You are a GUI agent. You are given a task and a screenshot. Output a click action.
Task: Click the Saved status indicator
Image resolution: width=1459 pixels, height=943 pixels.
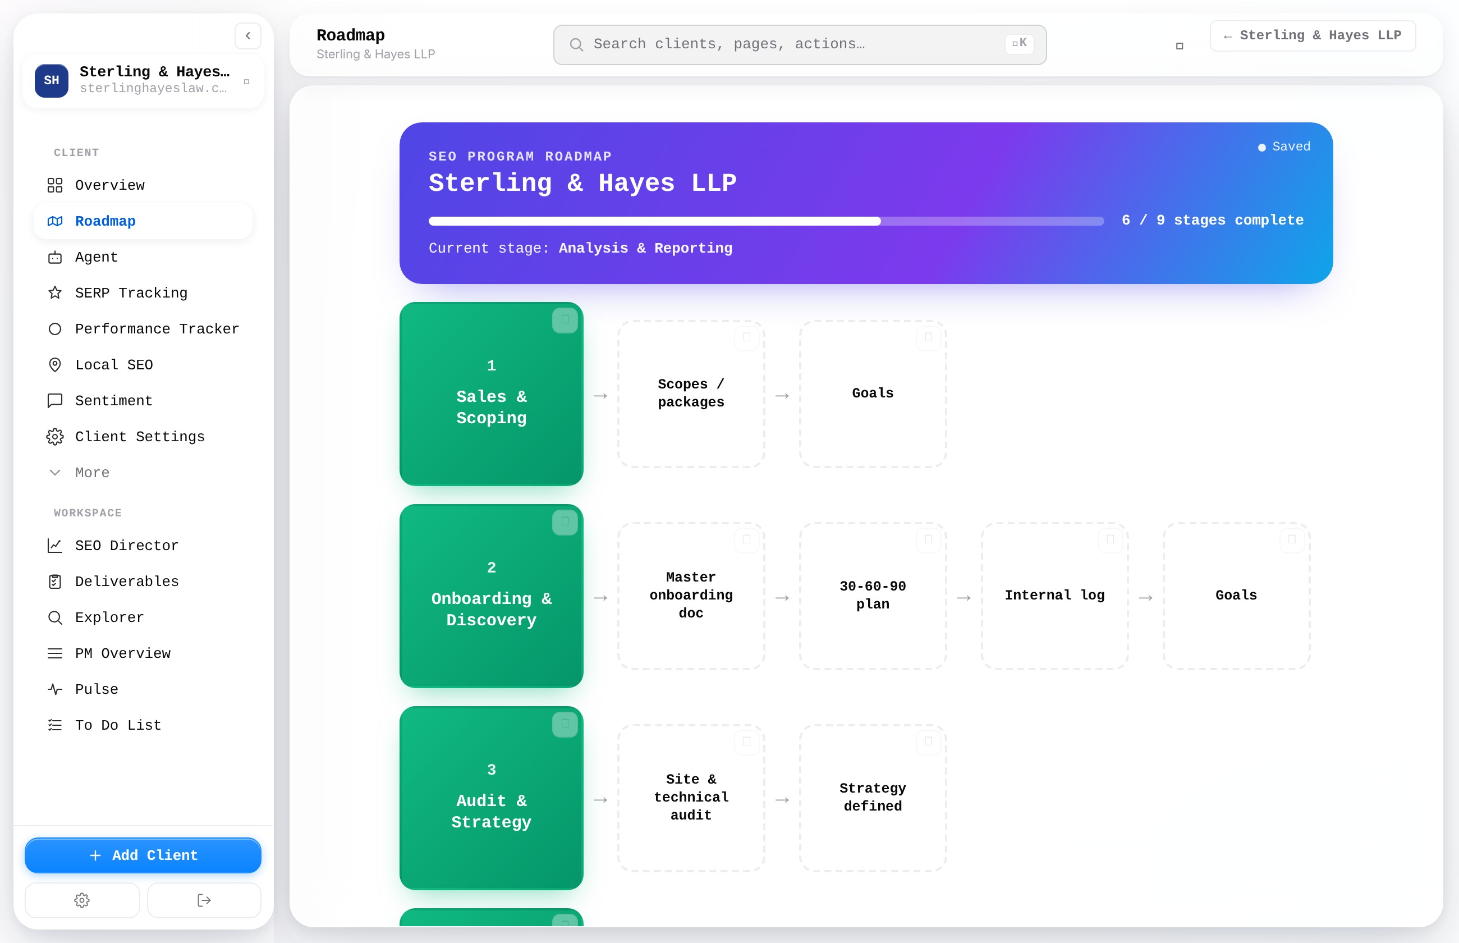(1284, 147)
